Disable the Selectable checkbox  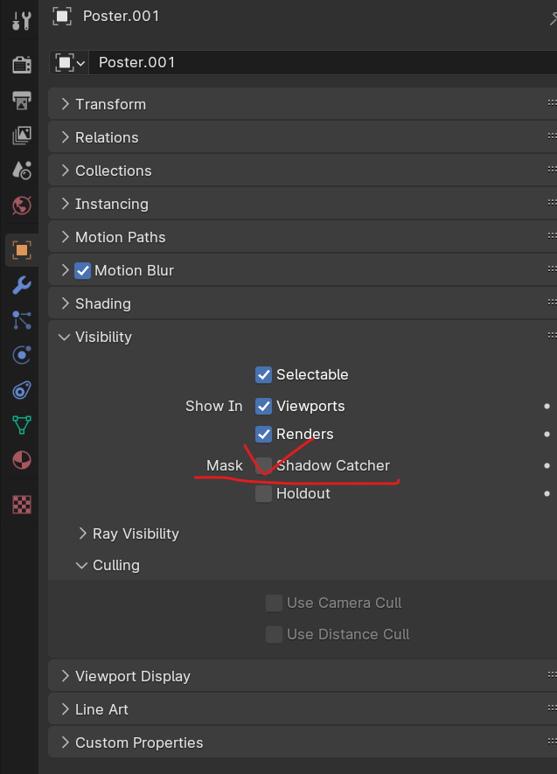(x=263, y=374)
